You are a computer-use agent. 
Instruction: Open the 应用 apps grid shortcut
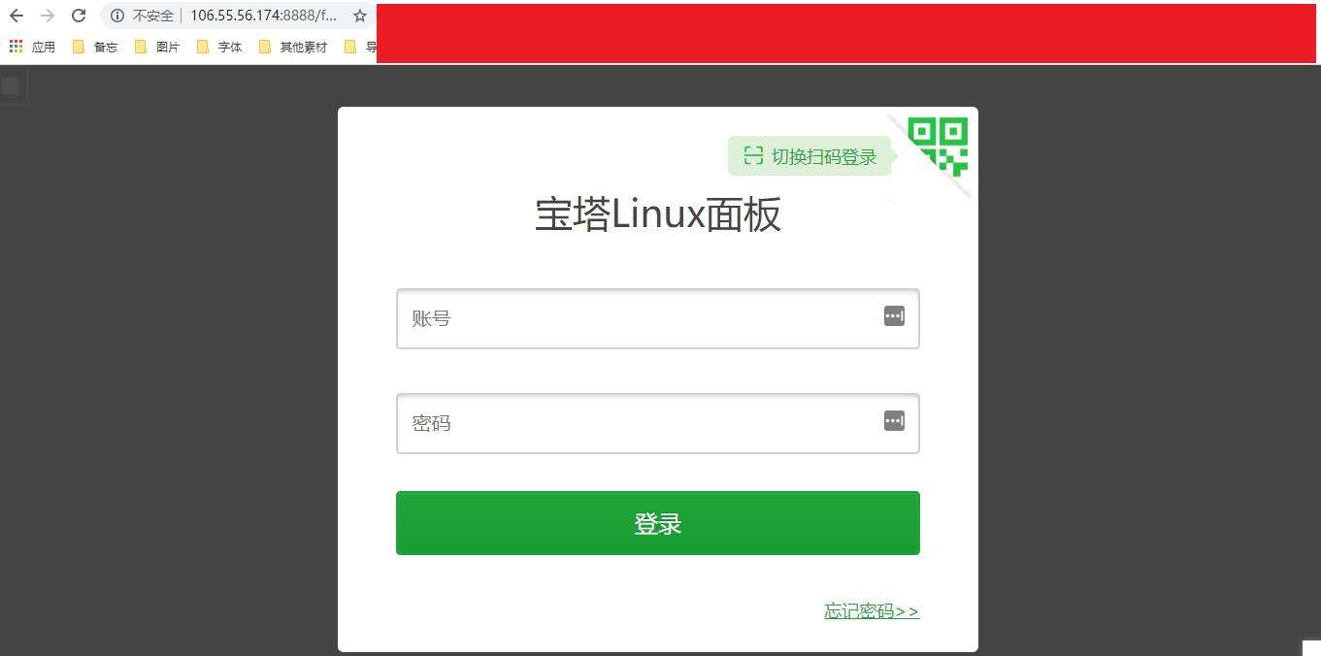click(x=32, y=47)
